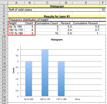Click the 'Count' vertical axis label
Screen dimensions: 107x104
point(13,71)
